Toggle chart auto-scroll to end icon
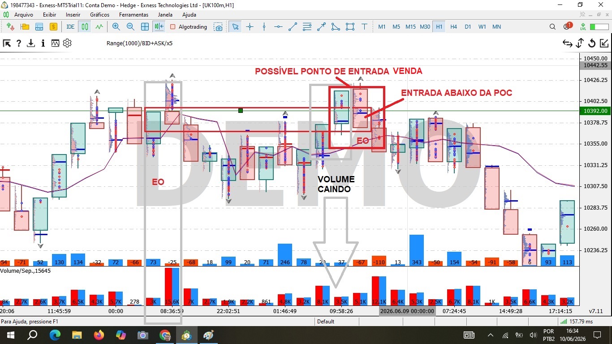 pyautogui.click(x=159, y=27)
